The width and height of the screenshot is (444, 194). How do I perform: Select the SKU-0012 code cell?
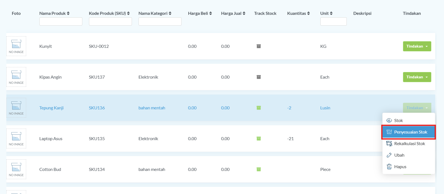click(x=99, y=46)
